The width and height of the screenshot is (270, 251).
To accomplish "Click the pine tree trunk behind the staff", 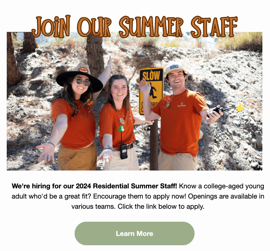I will click(x=95, y=54).
